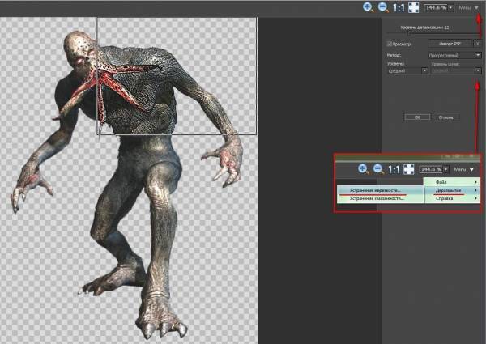This screenshot has width=486, height=344.
Task: Click the zoom out magnifier in the top toolbar
Action: click(x=383, y=7)
